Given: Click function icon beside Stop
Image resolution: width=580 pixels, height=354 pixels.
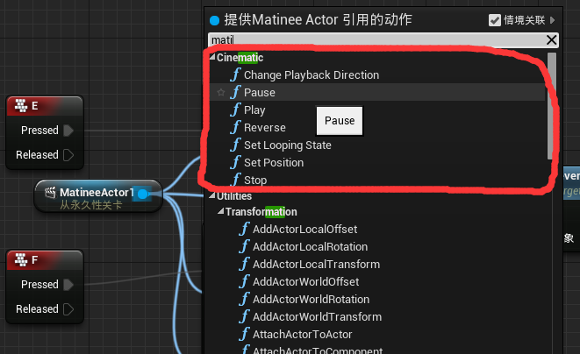Looking at the screenshot, I should (x=235, y=180).
